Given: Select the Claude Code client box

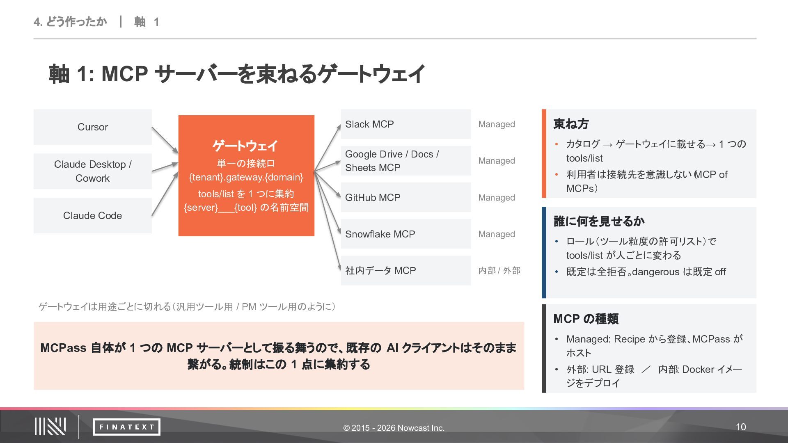Looking at the screenshot, I should 93,215.
